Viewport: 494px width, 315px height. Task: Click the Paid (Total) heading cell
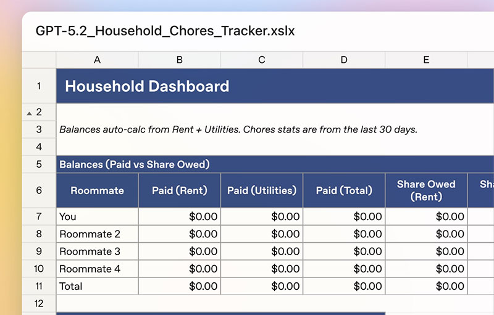[344, 190]
